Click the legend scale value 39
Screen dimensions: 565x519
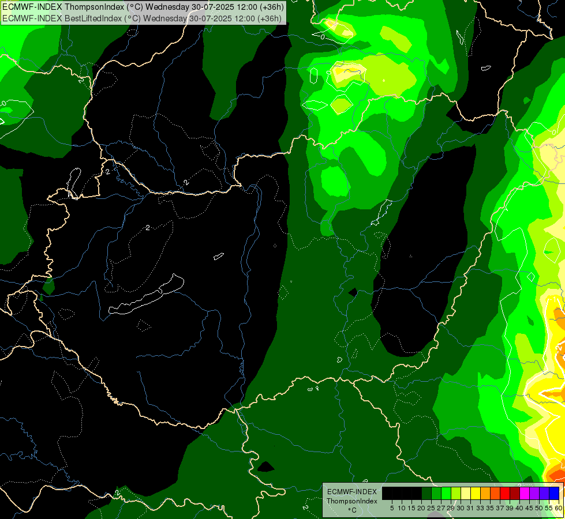(510, 508)
